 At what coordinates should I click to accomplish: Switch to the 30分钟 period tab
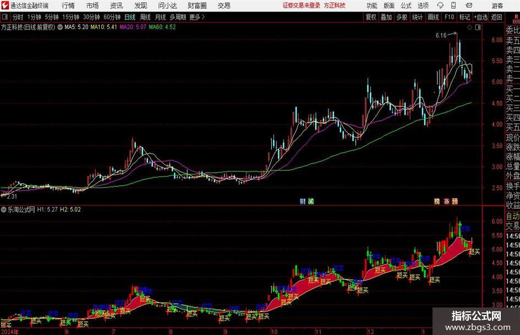point(91,17)
